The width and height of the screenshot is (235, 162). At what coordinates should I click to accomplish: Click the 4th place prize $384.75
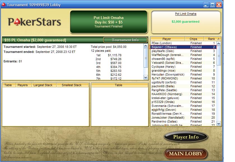116,67
